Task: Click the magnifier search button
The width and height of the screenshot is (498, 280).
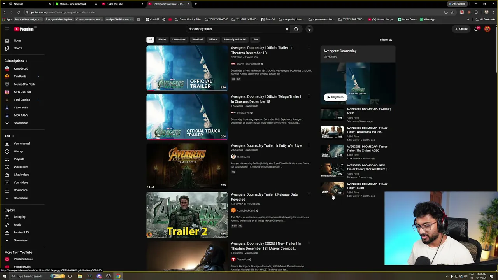Action: coord(296,29)
